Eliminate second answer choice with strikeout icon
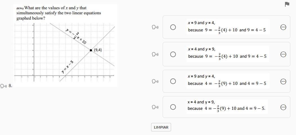Image resolution: width=296 pixels, height=135 pixels. coord(283,54)
